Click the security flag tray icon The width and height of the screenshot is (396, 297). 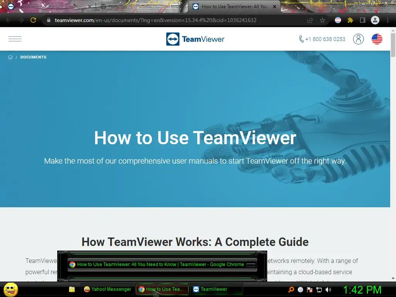(x=310, y=290)
